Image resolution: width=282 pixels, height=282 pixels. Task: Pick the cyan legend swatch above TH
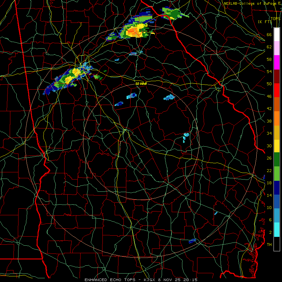277,230
